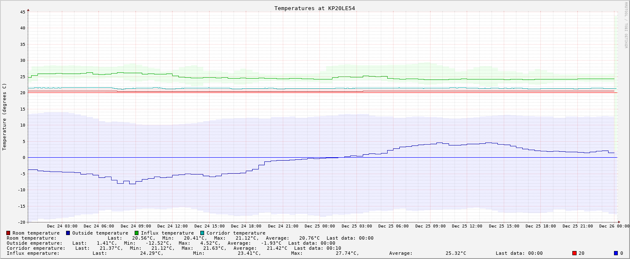Click the Y-axis label Temperature (degrees C)
Screen dimensions: 630x259
point(5,116)
